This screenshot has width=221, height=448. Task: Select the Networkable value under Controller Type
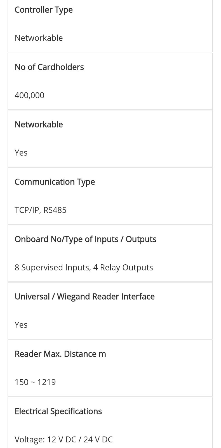coord(39,38)
